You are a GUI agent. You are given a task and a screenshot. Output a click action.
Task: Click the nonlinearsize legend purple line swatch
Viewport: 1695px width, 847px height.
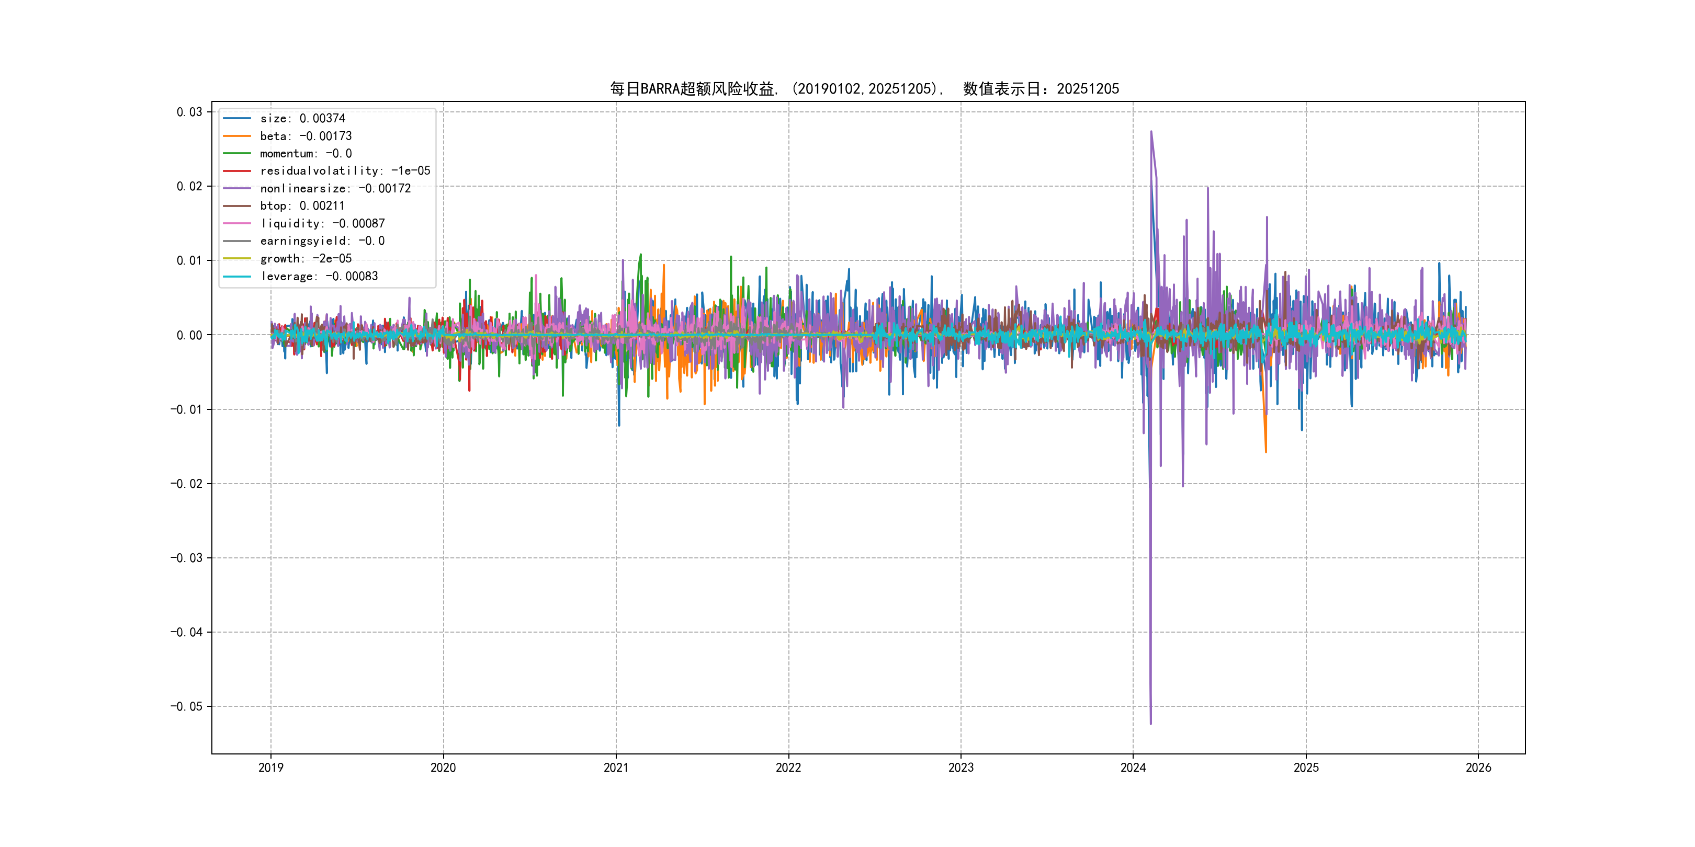pyautogui.click(x=237, y=189)
